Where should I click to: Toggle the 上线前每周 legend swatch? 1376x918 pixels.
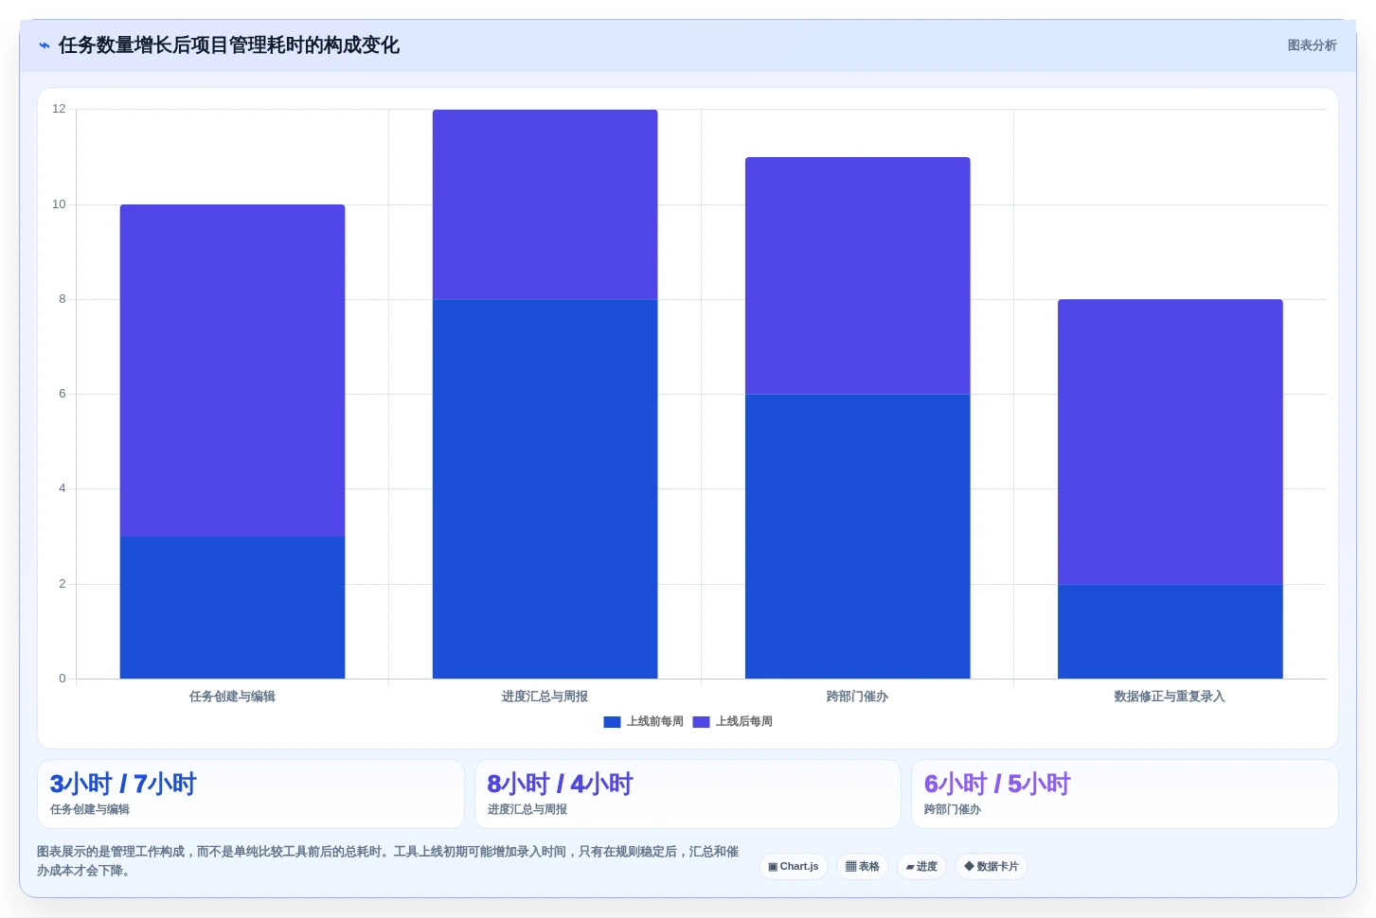(x=612, y=722)
